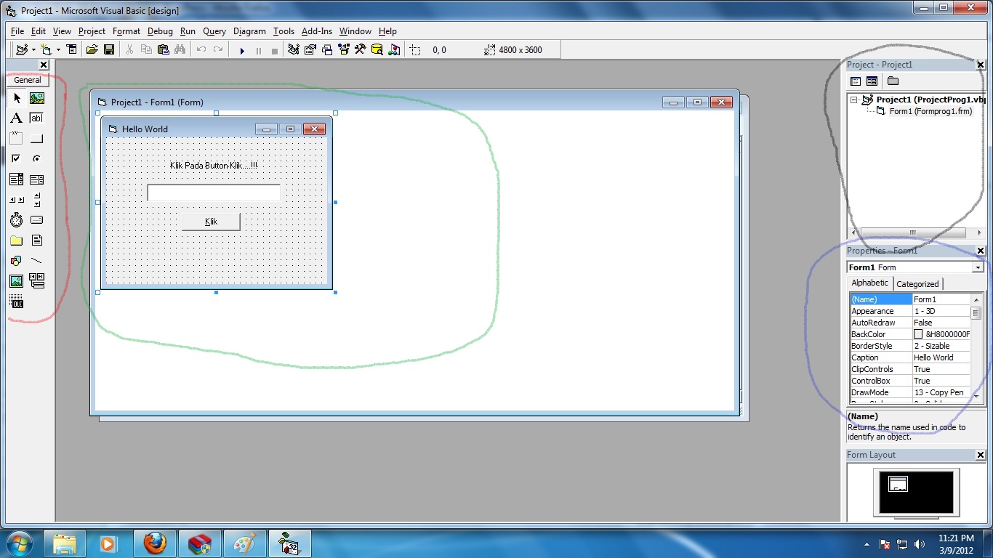Image resolution: width=993 pixels, height=558 pixels.
Task: Collapse the Project1 node in Project Explorer
Action: click(852, 99)
